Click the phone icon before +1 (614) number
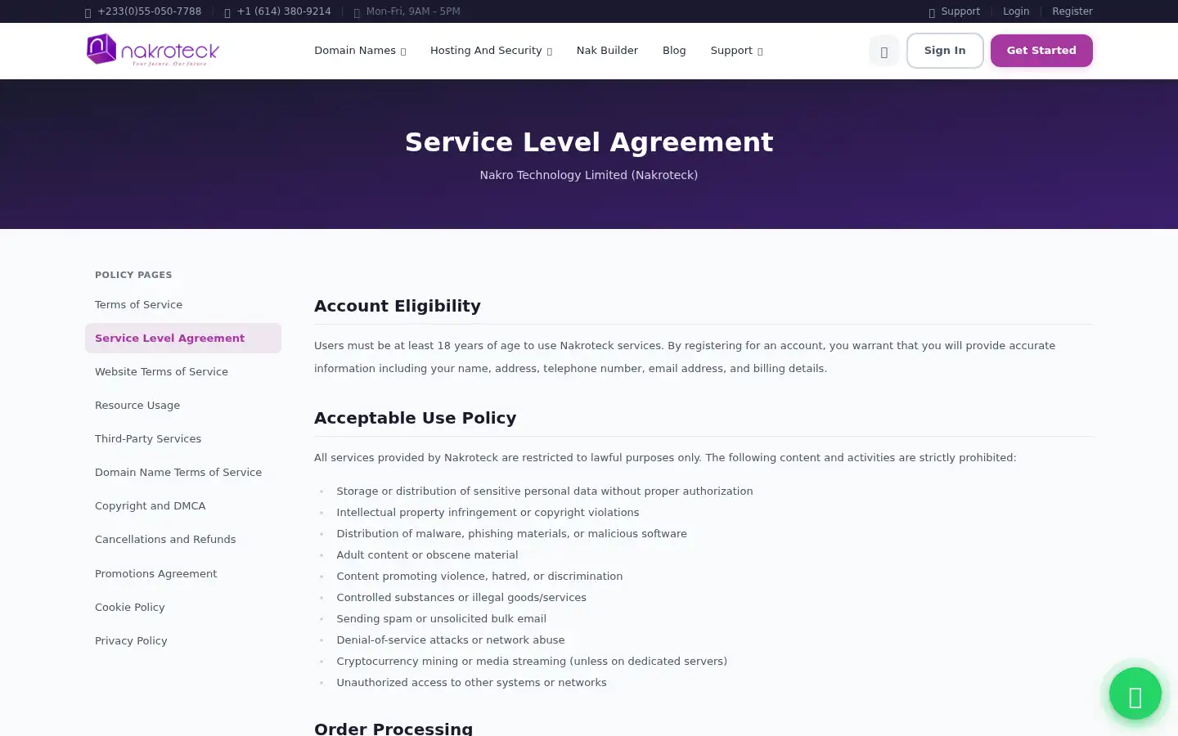 227,12
